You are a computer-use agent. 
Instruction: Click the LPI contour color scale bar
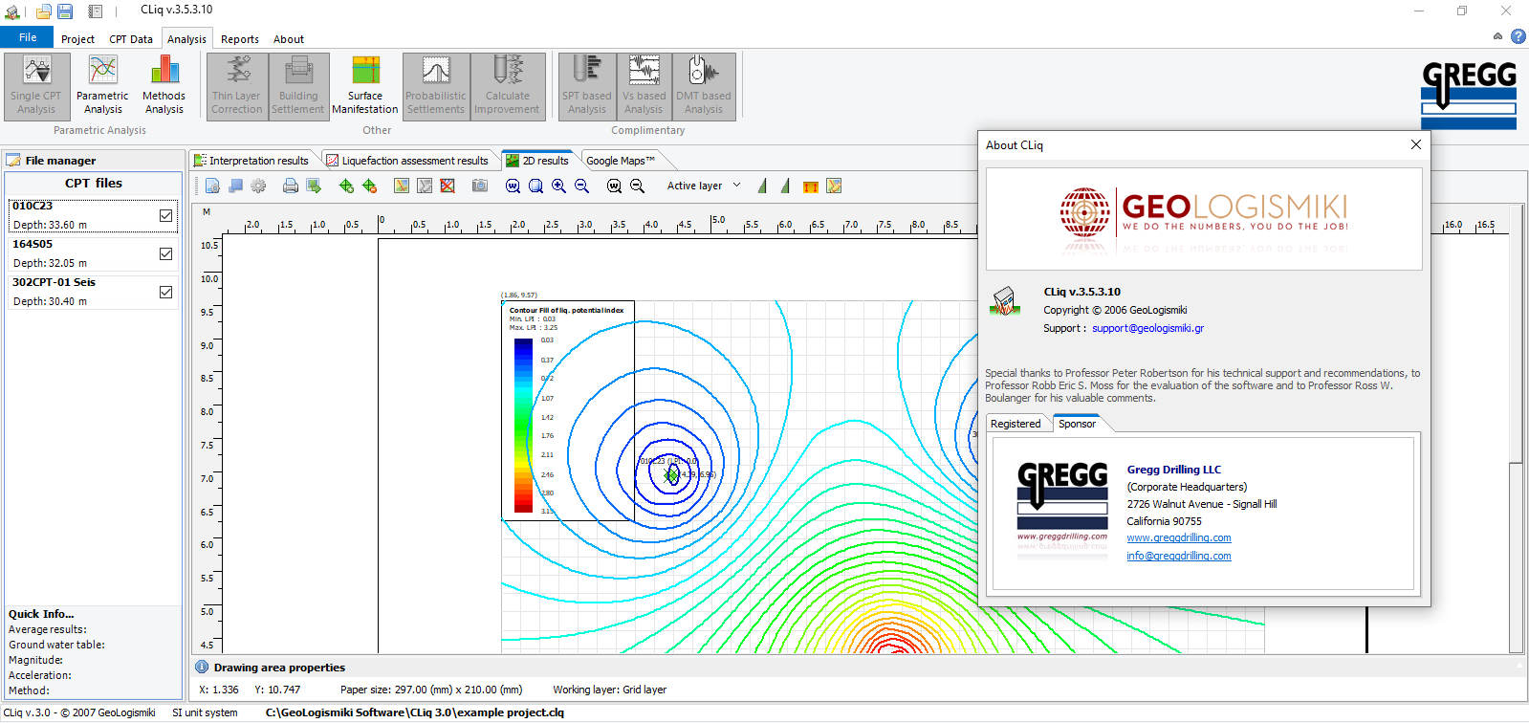coord(524,426)
